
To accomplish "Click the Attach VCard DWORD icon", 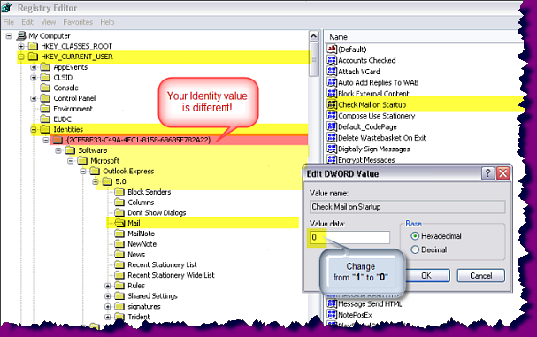I will coord(332,72).
